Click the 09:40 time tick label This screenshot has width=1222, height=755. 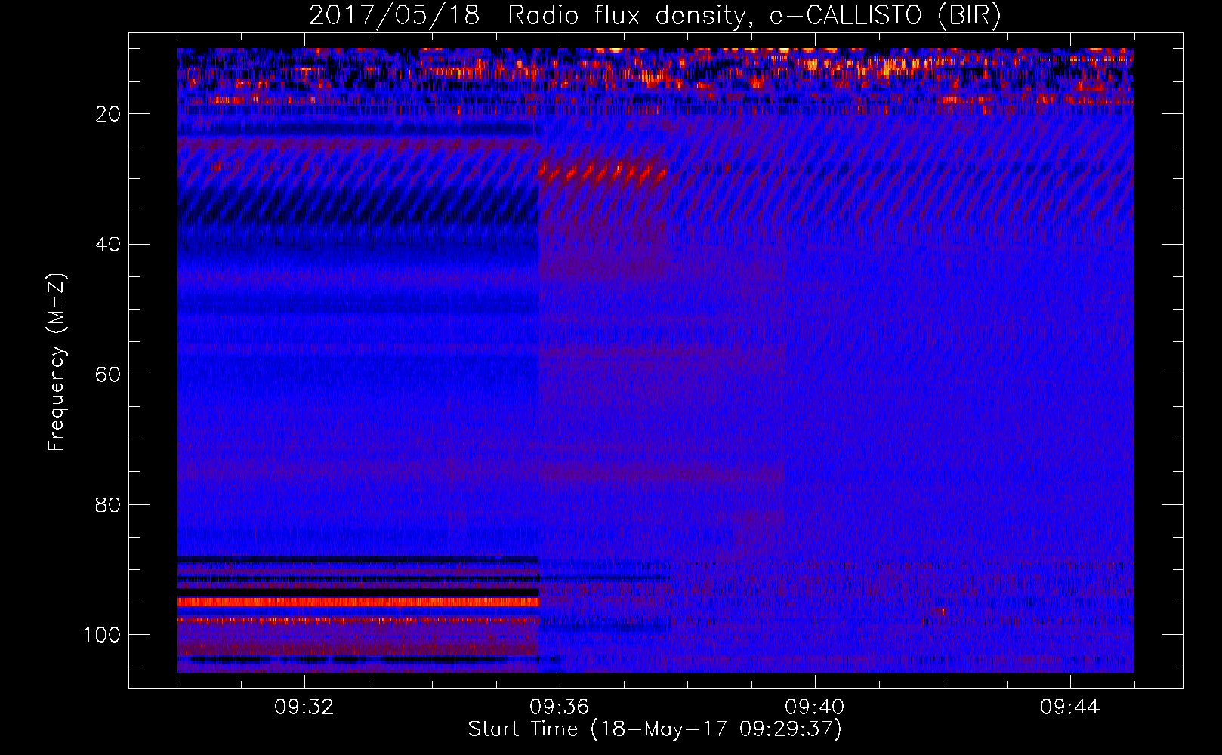coord(815,707)
